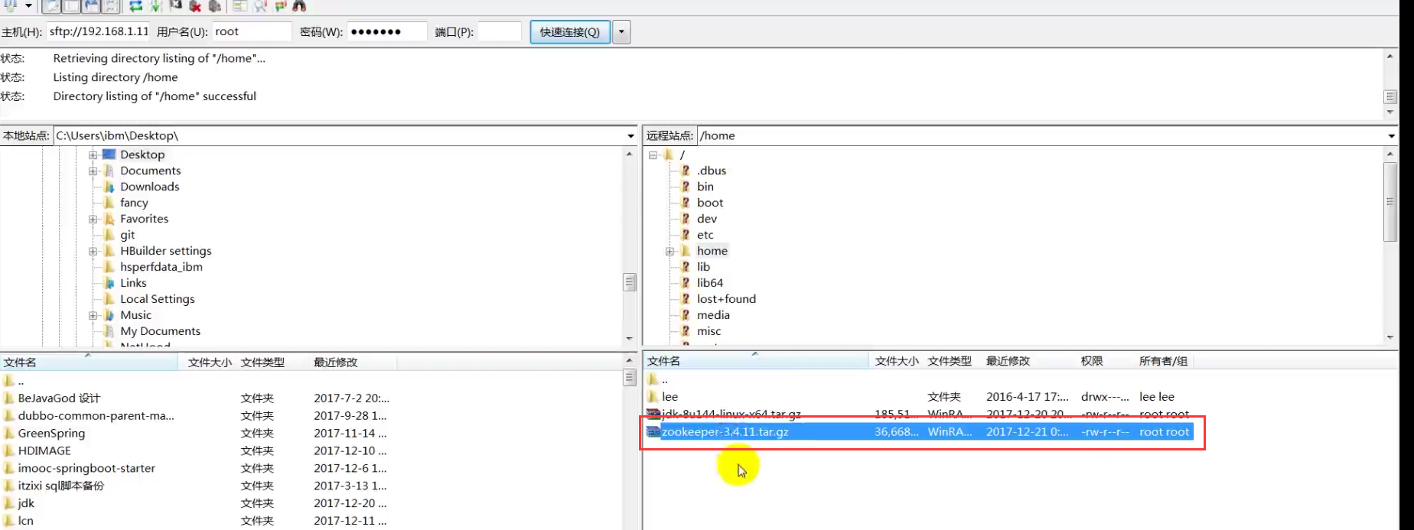Expand the Desktop tree node

click(x=93, y=154)
